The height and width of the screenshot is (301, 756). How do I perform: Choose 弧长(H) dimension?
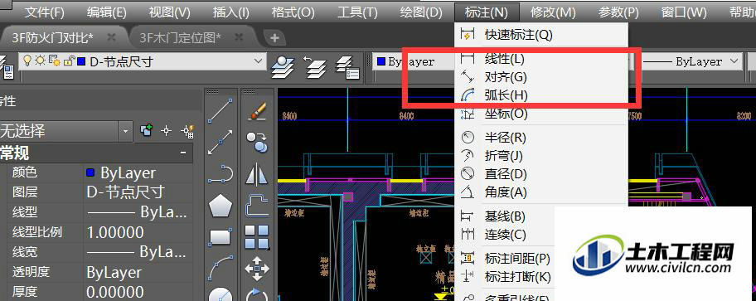point(541,95)
